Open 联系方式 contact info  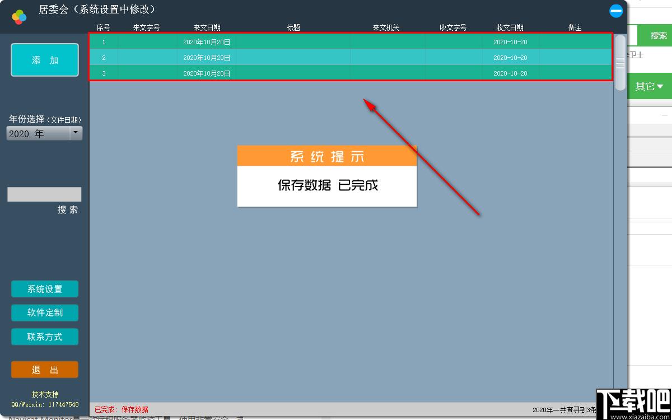(45, 337)
